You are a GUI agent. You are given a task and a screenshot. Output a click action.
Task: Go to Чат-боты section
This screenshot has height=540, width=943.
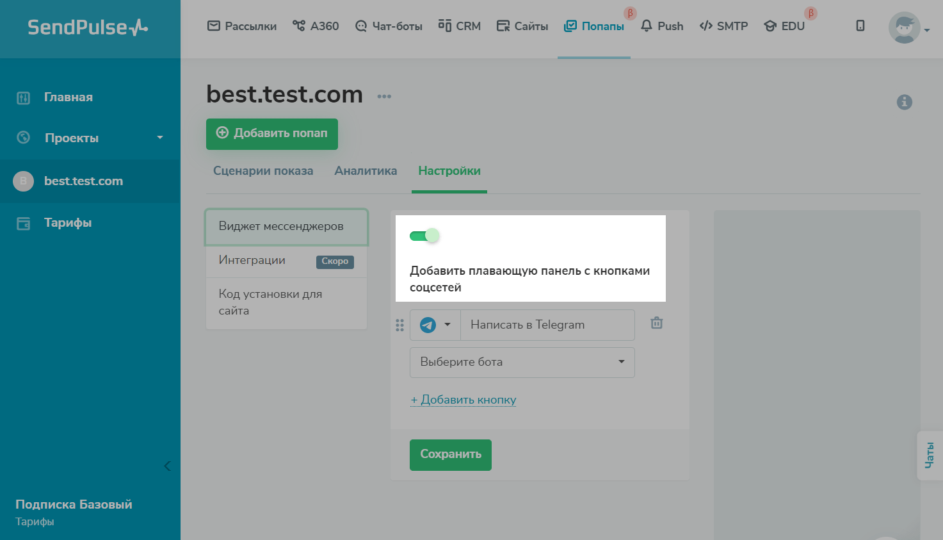tap(389, 26)
